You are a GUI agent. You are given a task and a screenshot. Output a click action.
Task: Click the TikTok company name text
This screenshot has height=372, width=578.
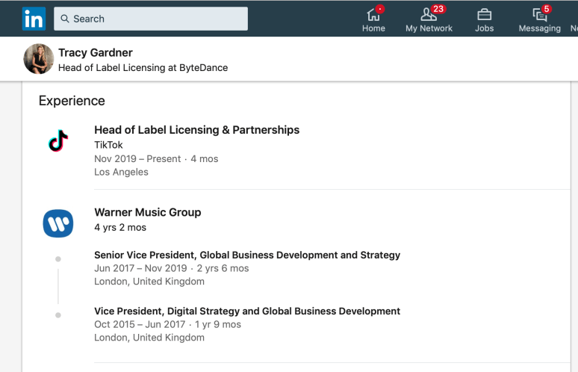coord(108,145)
